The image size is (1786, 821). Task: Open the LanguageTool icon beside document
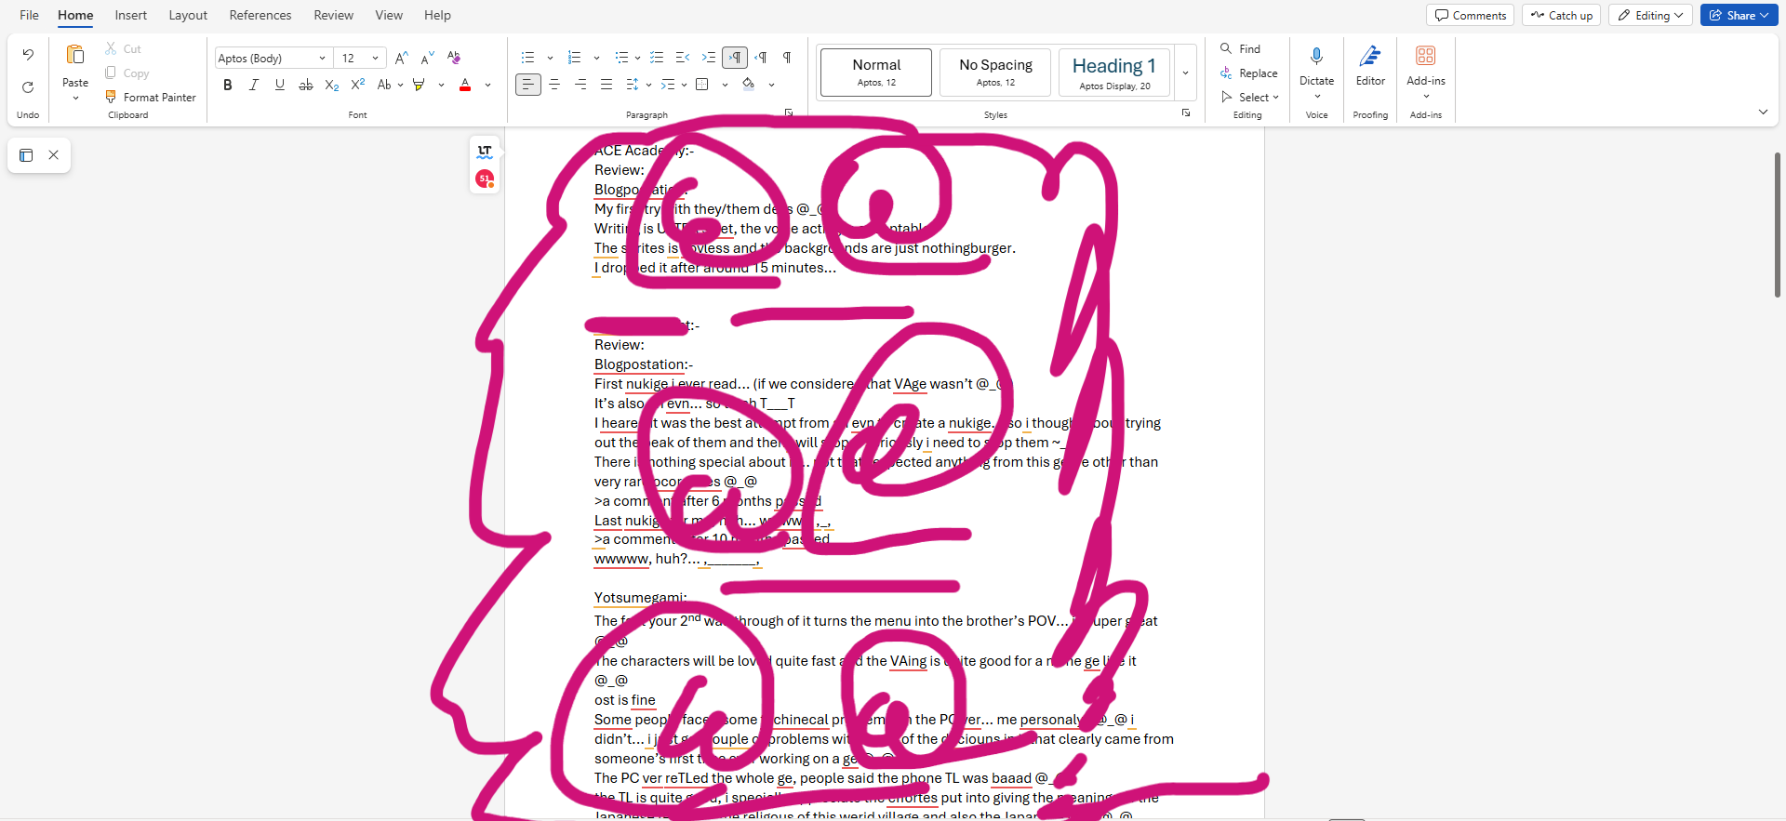pos(485,151)
